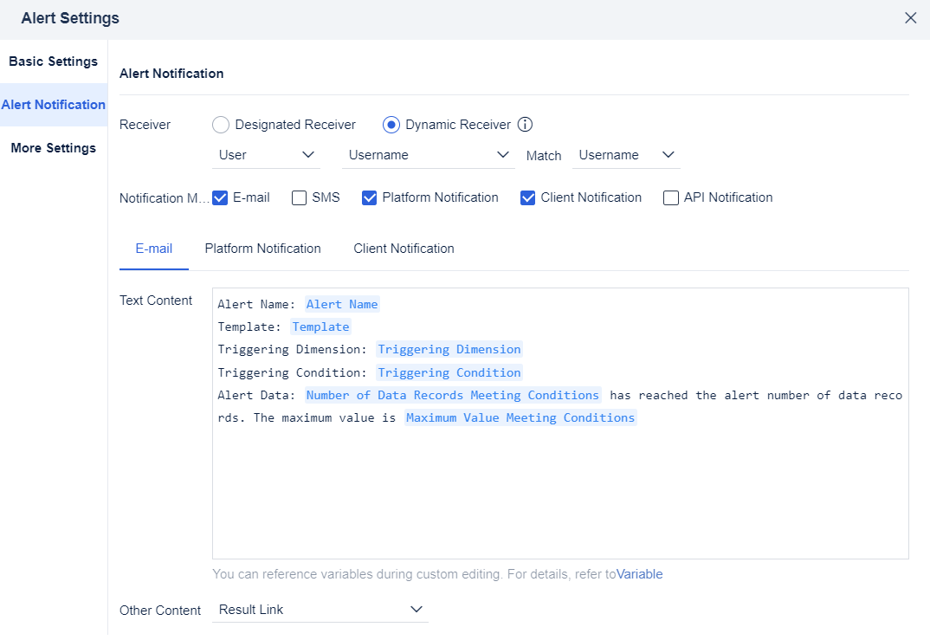
Task: Select the Dynamic Receiver radio button
Action: (x=391, y=125)
